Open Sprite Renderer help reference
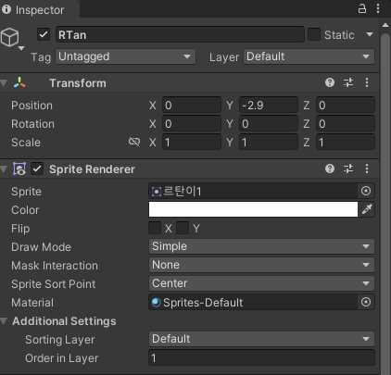This screenshot has width=391, height=375. (330, 169)
